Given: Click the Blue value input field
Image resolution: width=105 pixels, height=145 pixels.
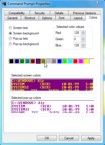Looking at the screenshot, I should pyautogui.click(x=77, y=45).
